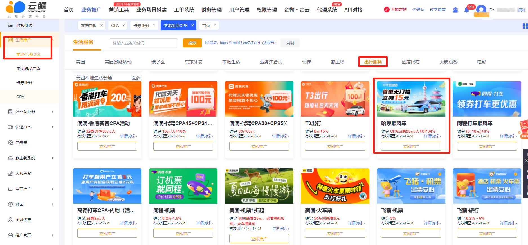Select the 出行服务 category tab
Viewport: 528px width, 245px height.
tap(373, 62)
